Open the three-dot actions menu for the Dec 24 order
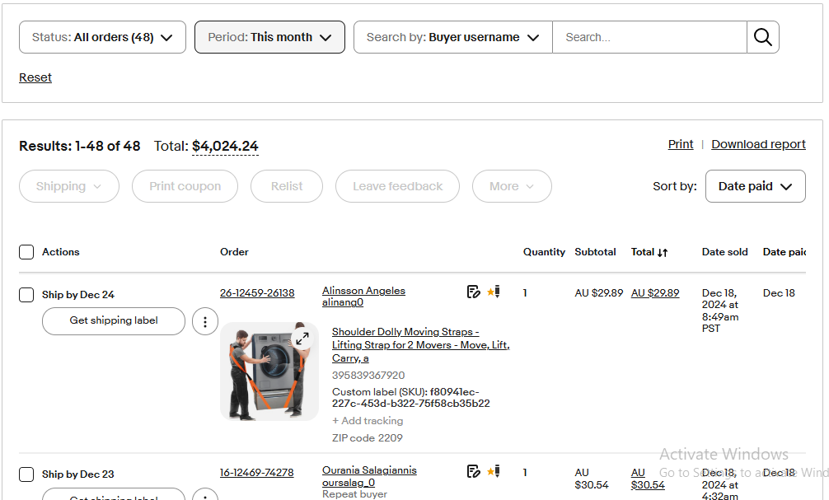This screenshot has height=500, width=829. [x=205, y=321]
